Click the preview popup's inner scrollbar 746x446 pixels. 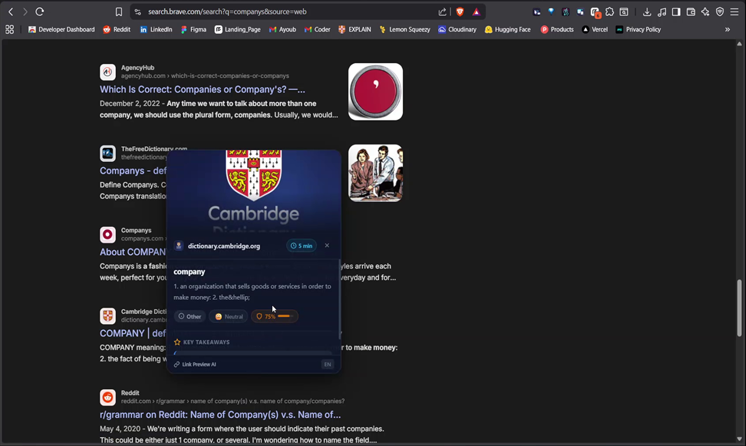coord(340,299)
